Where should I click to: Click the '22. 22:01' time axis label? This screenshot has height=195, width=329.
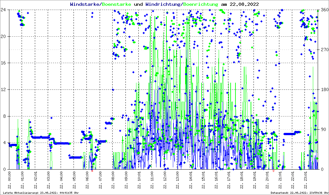tap(293, 180)
